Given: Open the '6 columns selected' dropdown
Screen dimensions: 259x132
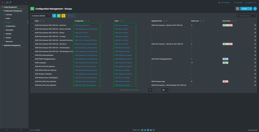Looking at the screenshot, I should tap(41, 16).
